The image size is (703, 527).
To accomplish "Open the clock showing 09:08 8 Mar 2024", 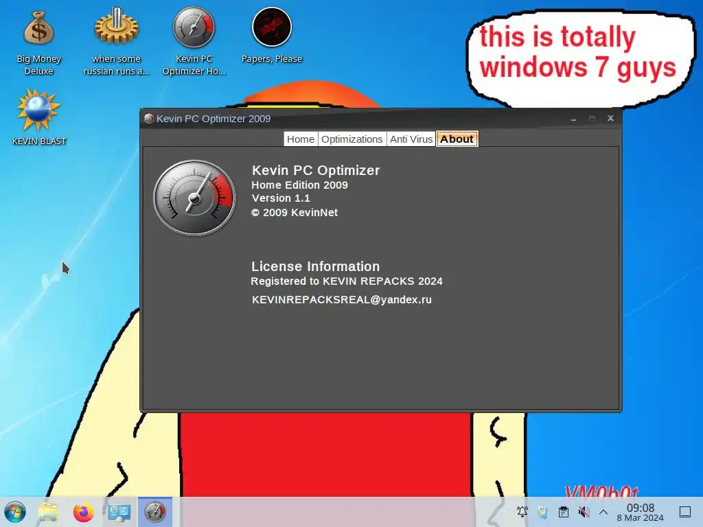I will pos(640,512).
